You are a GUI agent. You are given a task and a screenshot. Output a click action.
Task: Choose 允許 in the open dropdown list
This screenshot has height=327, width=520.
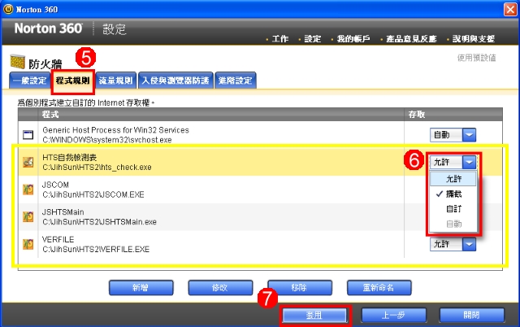coord(453,179)
